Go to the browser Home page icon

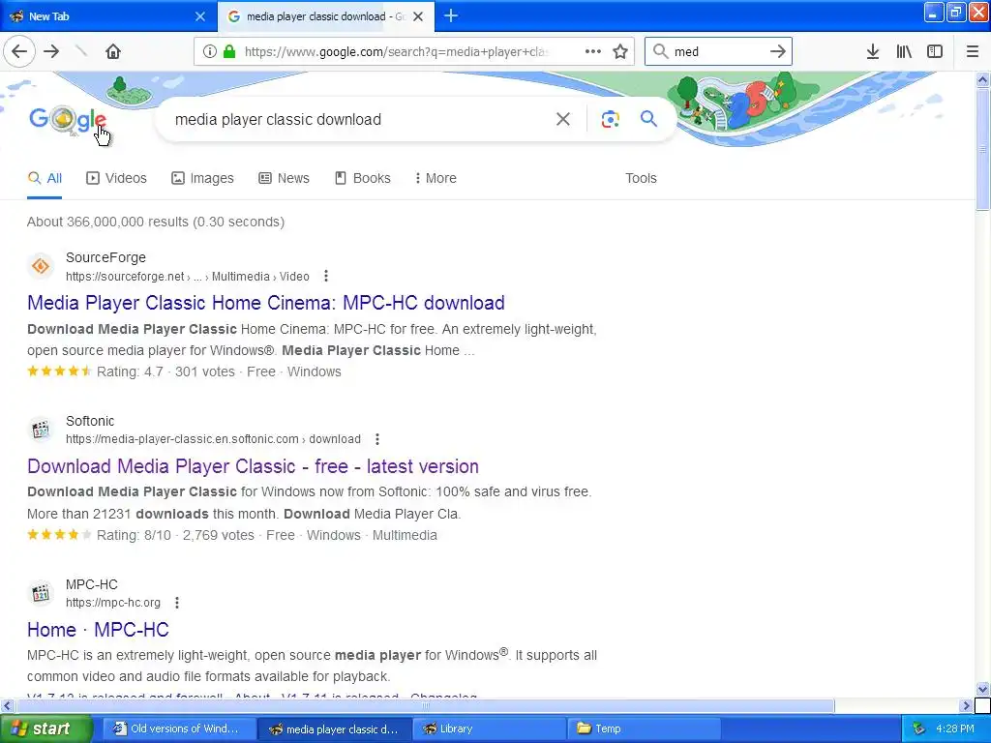pos(113,51)
